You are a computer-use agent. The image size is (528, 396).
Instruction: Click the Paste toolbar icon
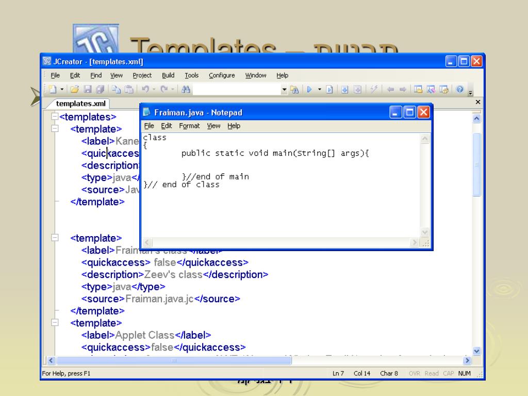[x=129, y=89]
